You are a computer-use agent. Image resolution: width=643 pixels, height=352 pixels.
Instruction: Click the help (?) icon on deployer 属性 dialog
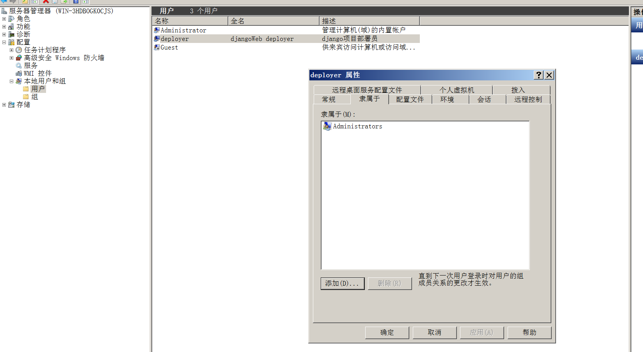click(538, 75)
